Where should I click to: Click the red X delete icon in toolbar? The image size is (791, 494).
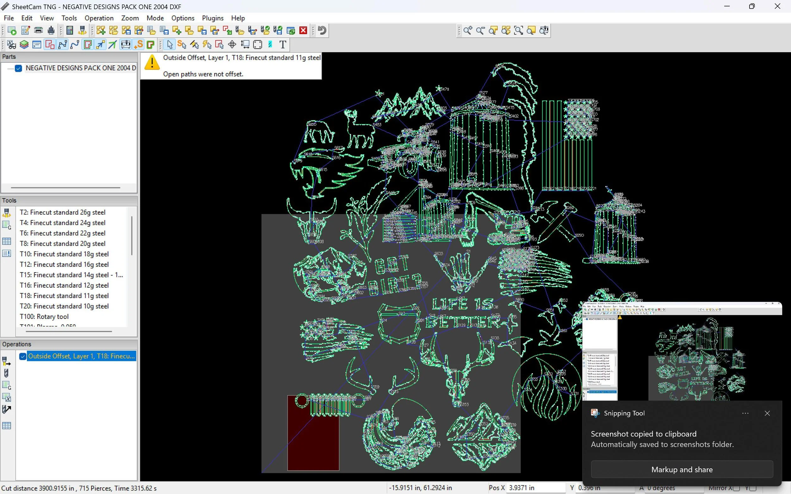pos(303,30)
